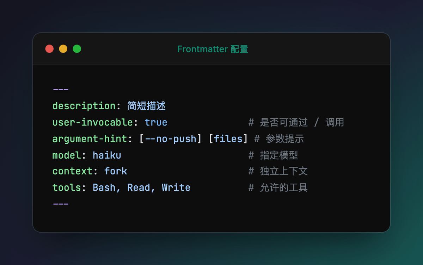
Task: Click the "true" boolean value
Action: click(156, 123)
